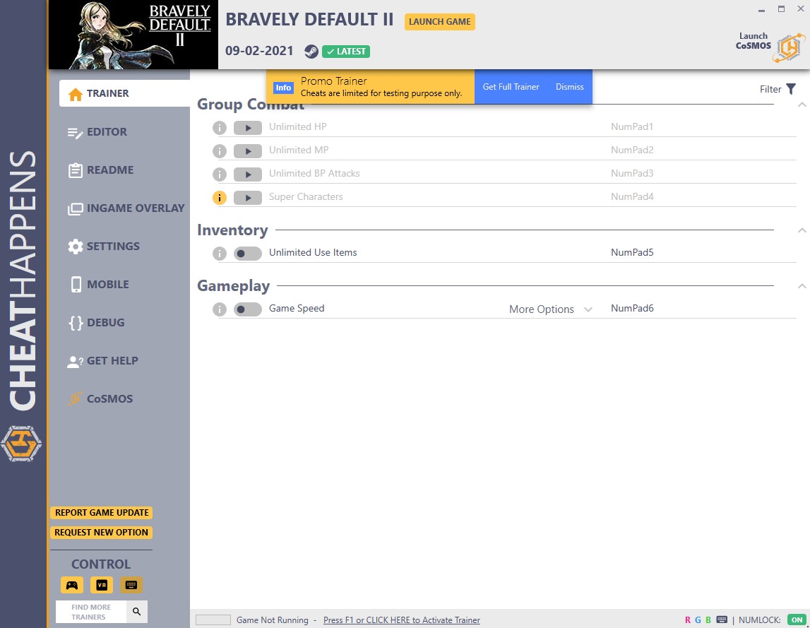Select the VR control icon
The height and width of the screenshot is (628, 810).
(x=102, y=585)
